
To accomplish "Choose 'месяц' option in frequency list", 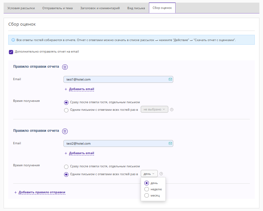I will click(x=147, y=196).
